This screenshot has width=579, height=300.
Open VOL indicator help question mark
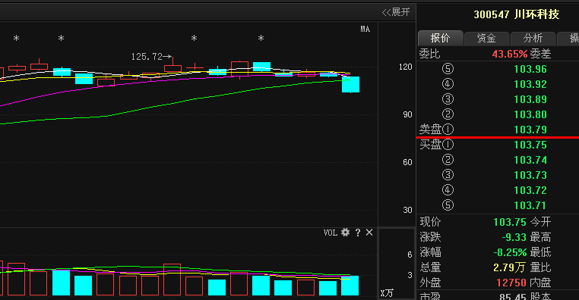tap(357, 233)
